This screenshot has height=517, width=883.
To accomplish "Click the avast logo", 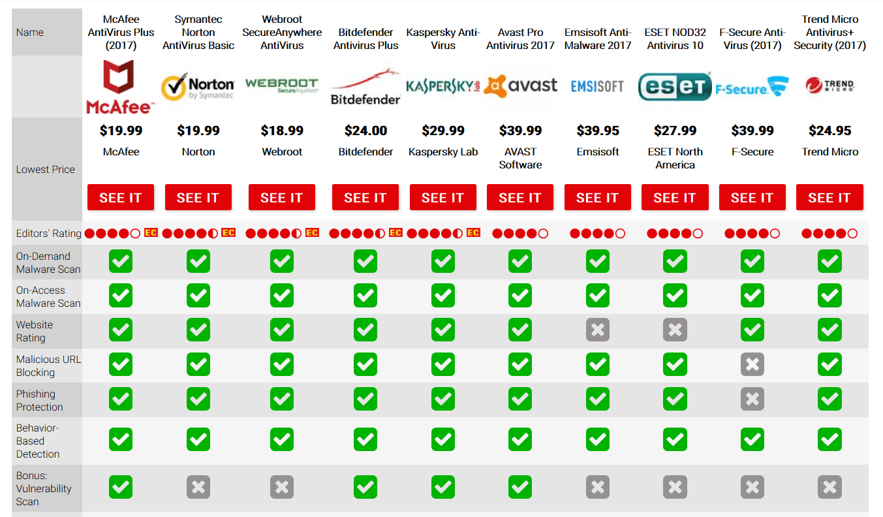I will coord(520,86).
